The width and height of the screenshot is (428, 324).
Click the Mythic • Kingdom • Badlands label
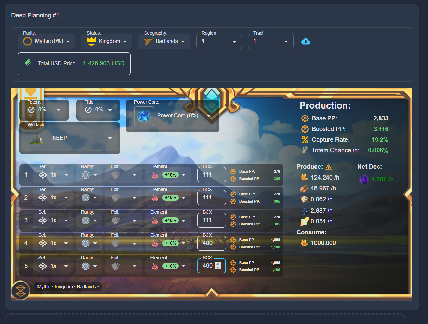point(68,287)
